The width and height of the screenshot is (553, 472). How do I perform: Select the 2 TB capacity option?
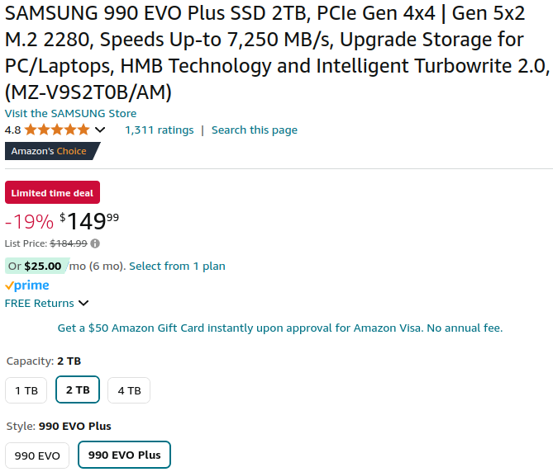pos(78,390)
